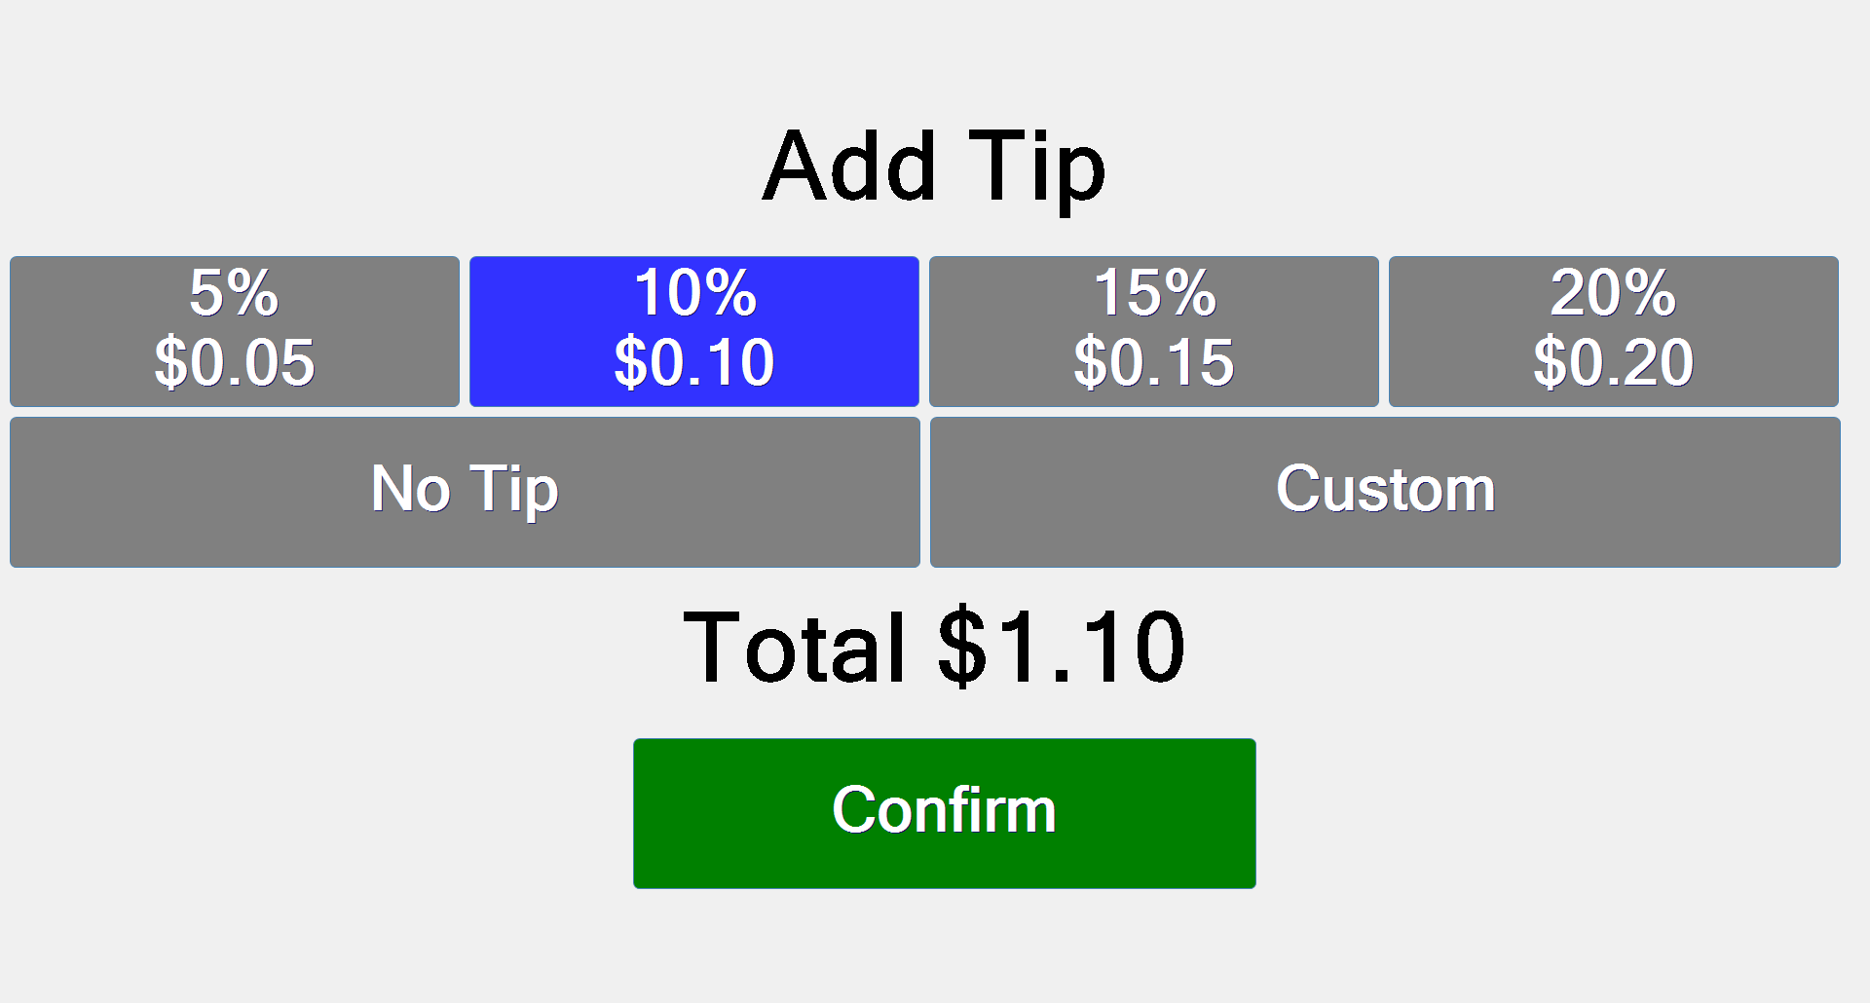Click the Add Tip heading
The width and height of the screenshot is (1870, 1003).
[x=934, y=167]
